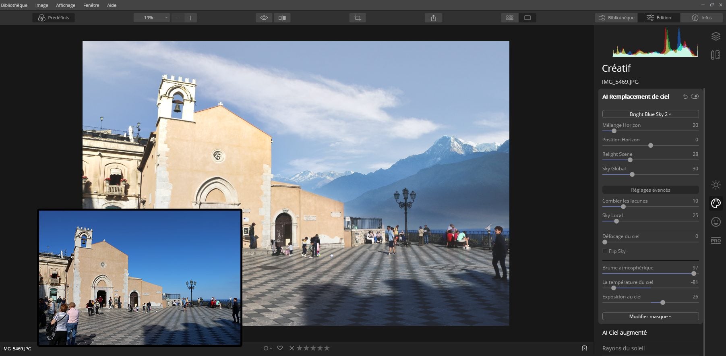Click the Mélange Horizon slider handle
The width and height of the screenshot is (726, 356).
614,131
